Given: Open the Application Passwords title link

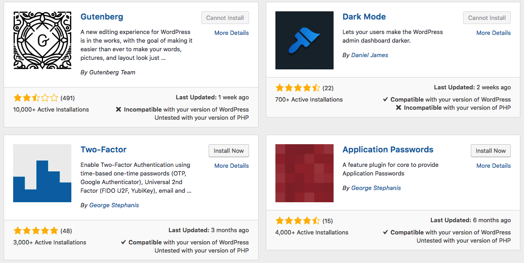Looking at the screenshot, I should tap(388, 149).
